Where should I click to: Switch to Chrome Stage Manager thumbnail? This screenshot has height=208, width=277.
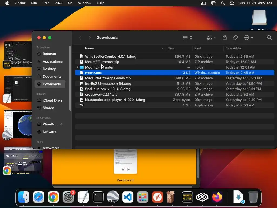click(24, 160)
